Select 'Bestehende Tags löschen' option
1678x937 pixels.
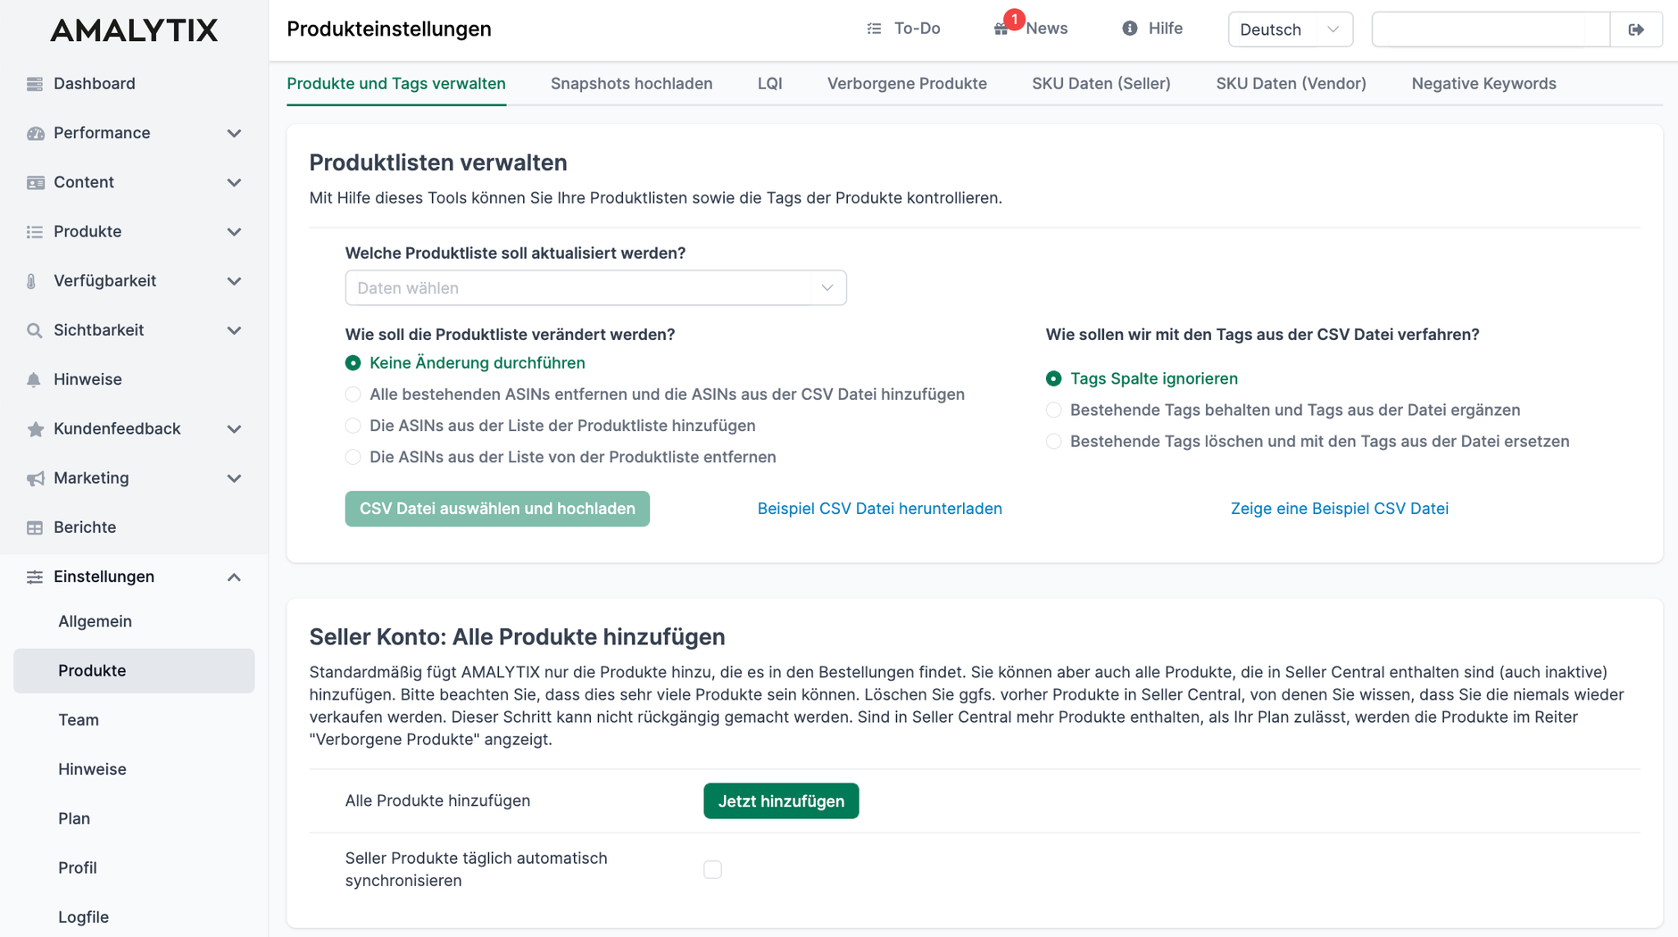click(x=1054, y=441)
